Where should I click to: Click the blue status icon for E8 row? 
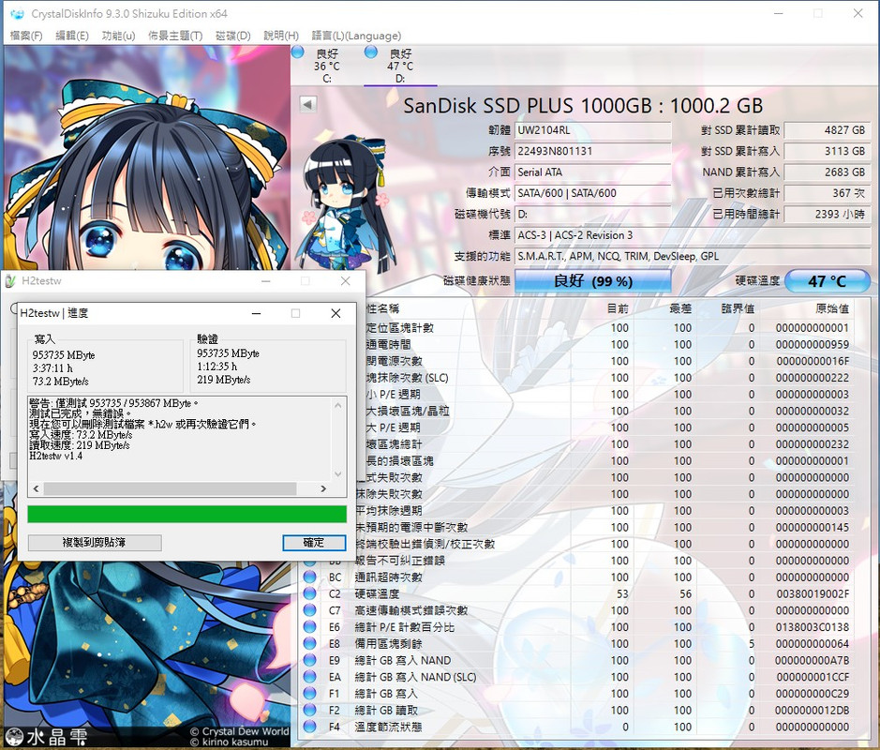(309, 643)
